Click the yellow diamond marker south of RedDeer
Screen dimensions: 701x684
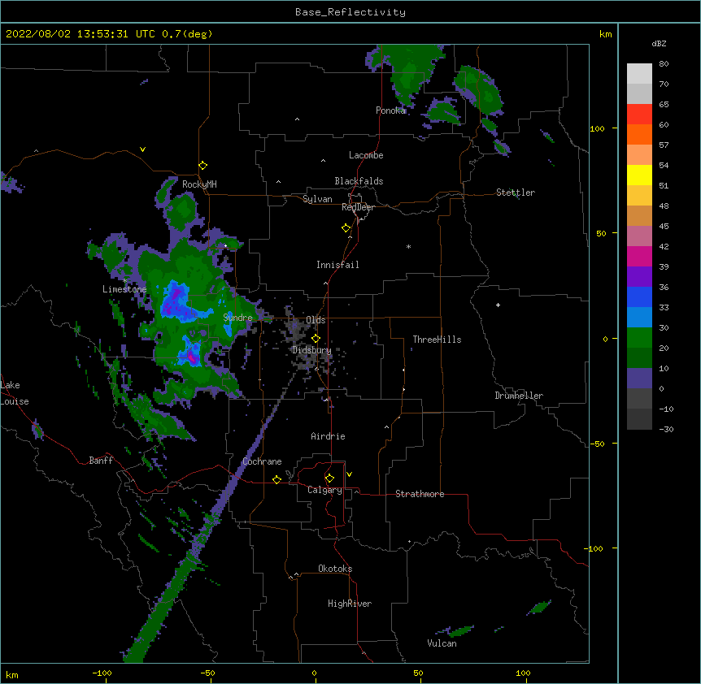click(346, 228)
